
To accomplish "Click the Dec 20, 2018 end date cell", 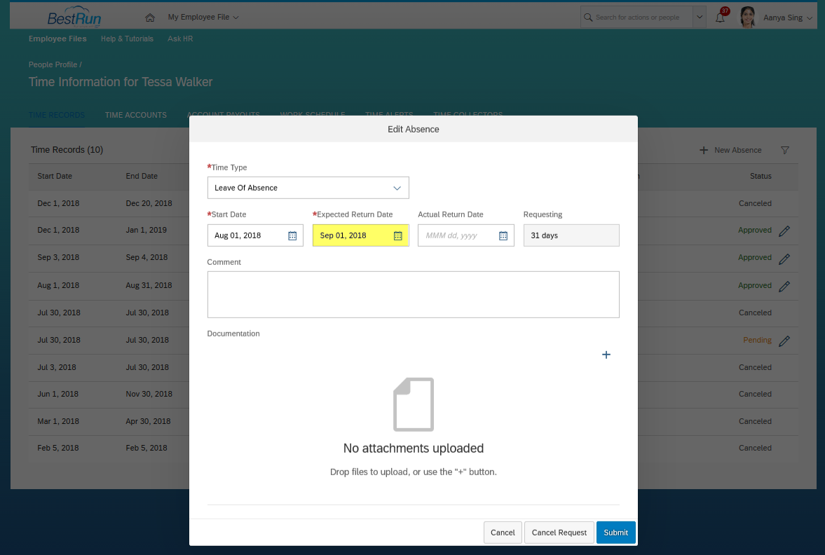I will [x=149, y=204].
